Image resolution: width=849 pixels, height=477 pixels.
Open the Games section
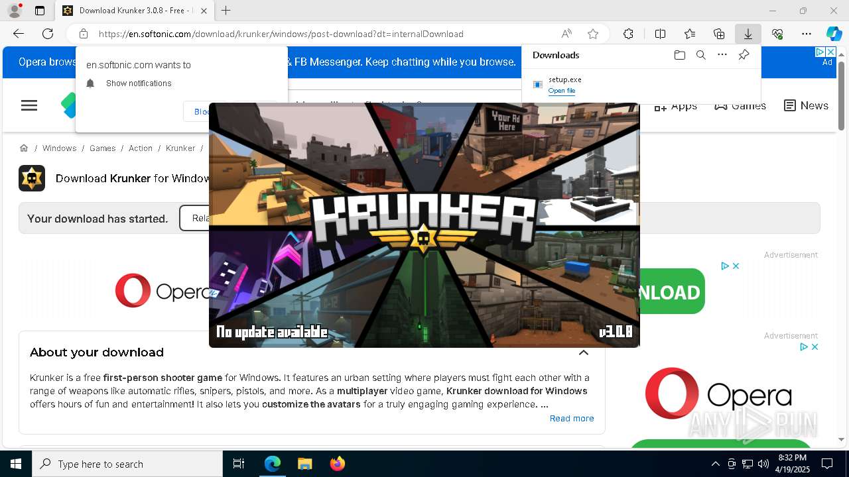(740, 105)
